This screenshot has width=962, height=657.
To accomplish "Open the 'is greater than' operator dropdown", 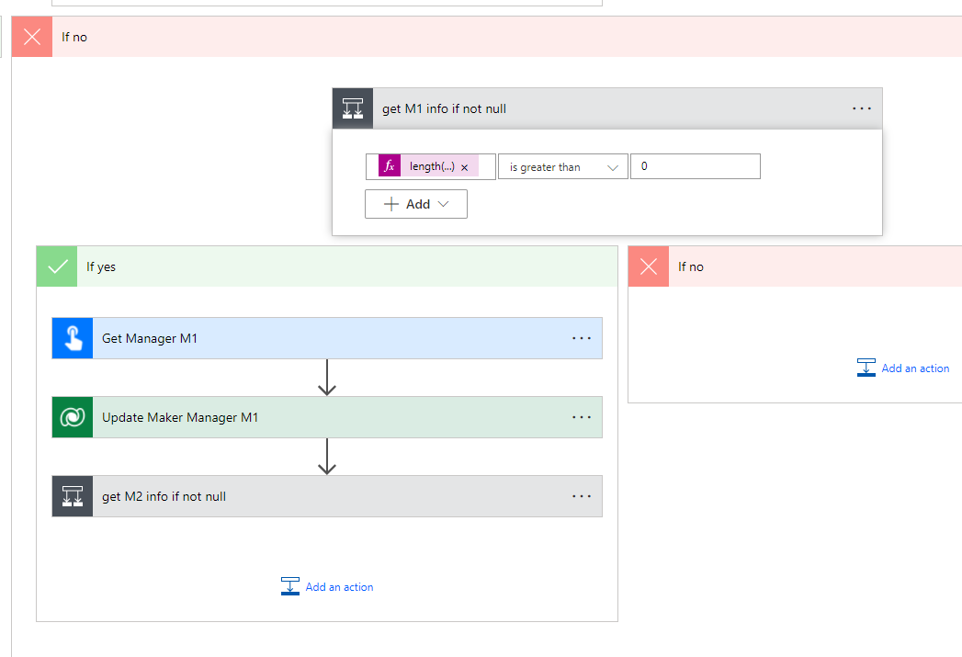I will tap(562, 167).
